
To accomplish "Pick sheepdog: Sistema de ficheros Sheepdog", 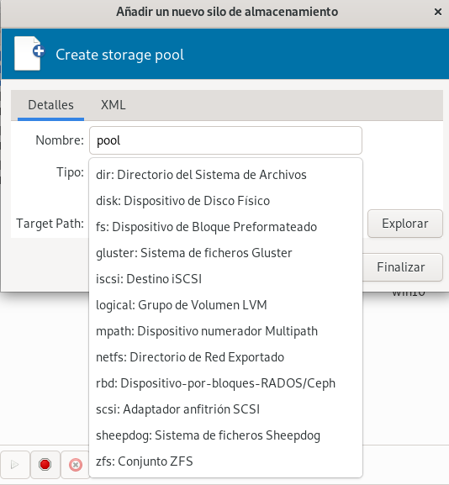I will [x=225, y=435].
